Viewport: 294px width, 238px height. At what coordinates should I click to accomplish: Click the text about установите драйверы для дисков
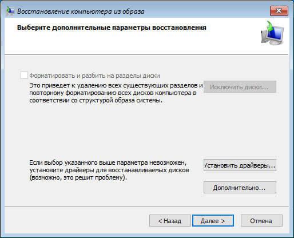pos(109,170)
